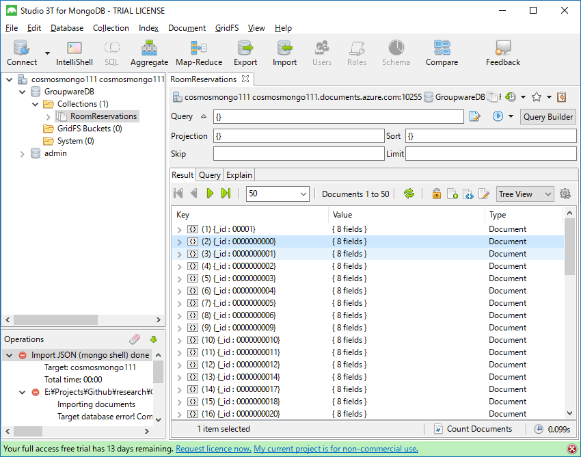
Task: Open the GridFS menu
Action: click(227, 28)
